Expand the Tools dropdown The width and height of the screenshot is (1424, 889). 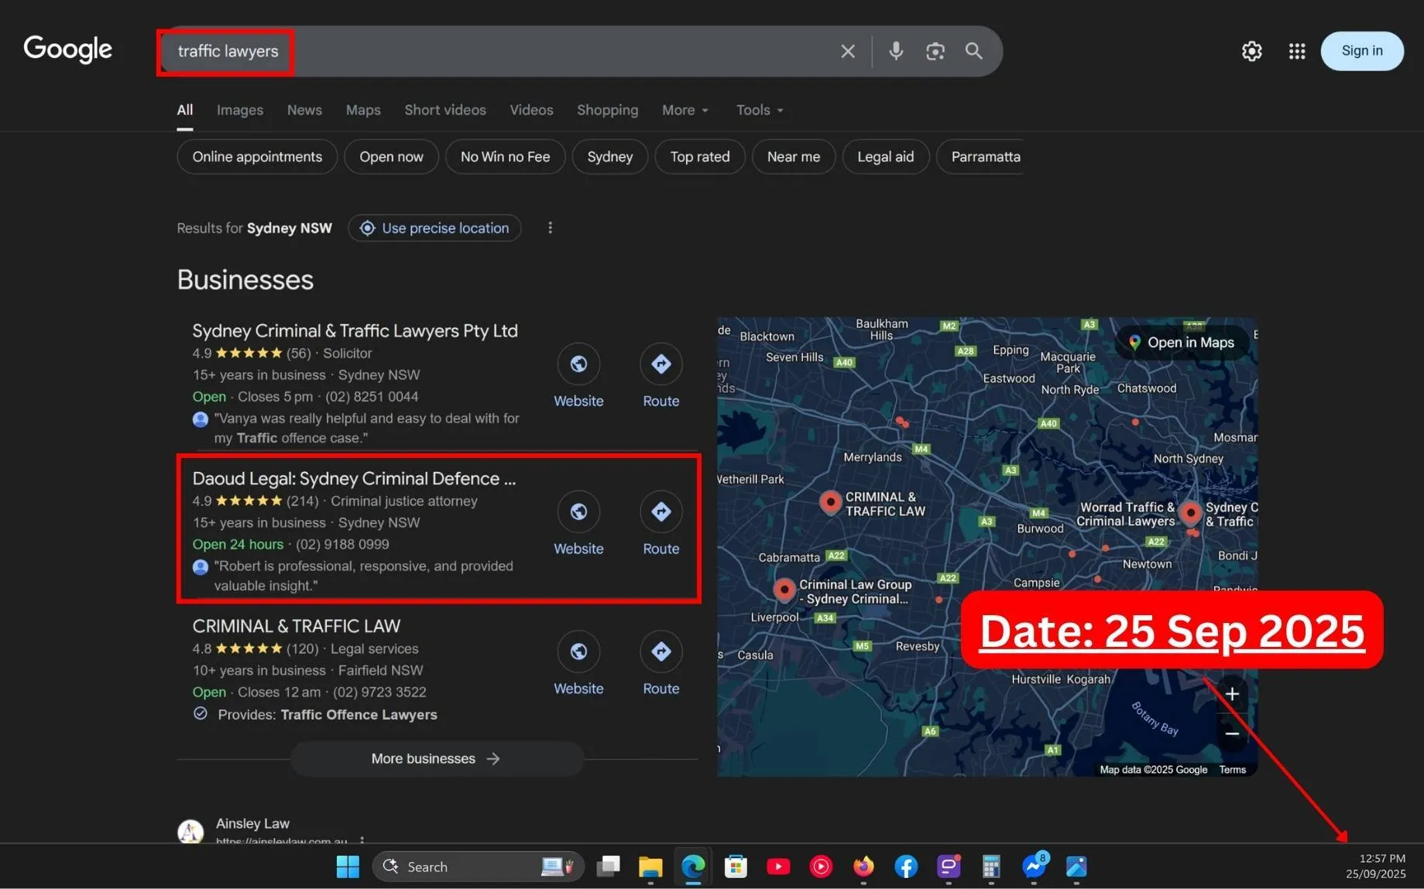click(x=759, y=111)
